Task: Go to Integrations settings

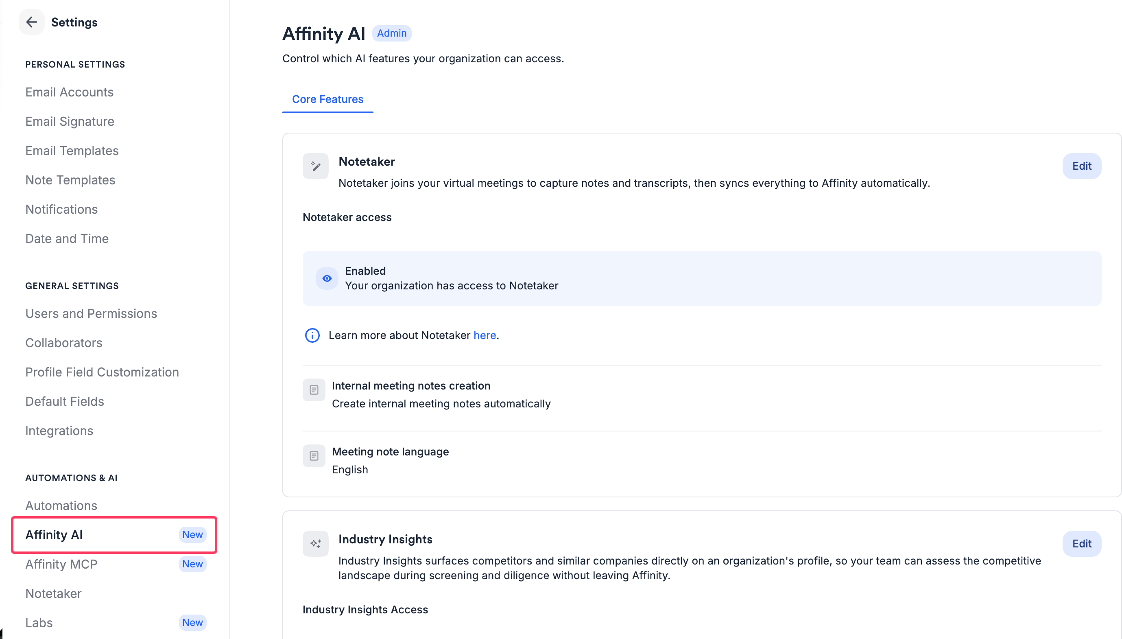Action: (x=59, y=431)
